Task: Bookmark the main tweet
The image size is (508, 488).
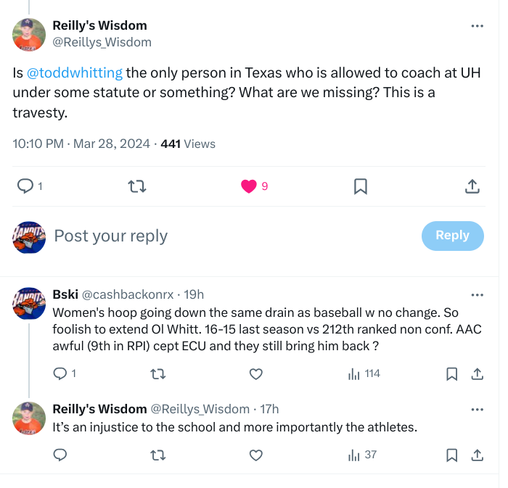Action: [x=361, y=186]
